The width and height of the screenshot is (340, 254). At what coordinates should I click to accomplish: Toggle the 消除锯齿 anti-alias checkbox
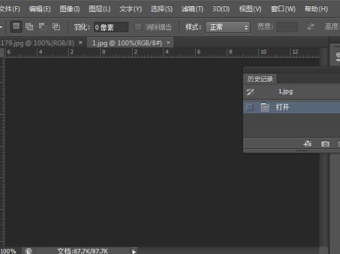(138, 27)
